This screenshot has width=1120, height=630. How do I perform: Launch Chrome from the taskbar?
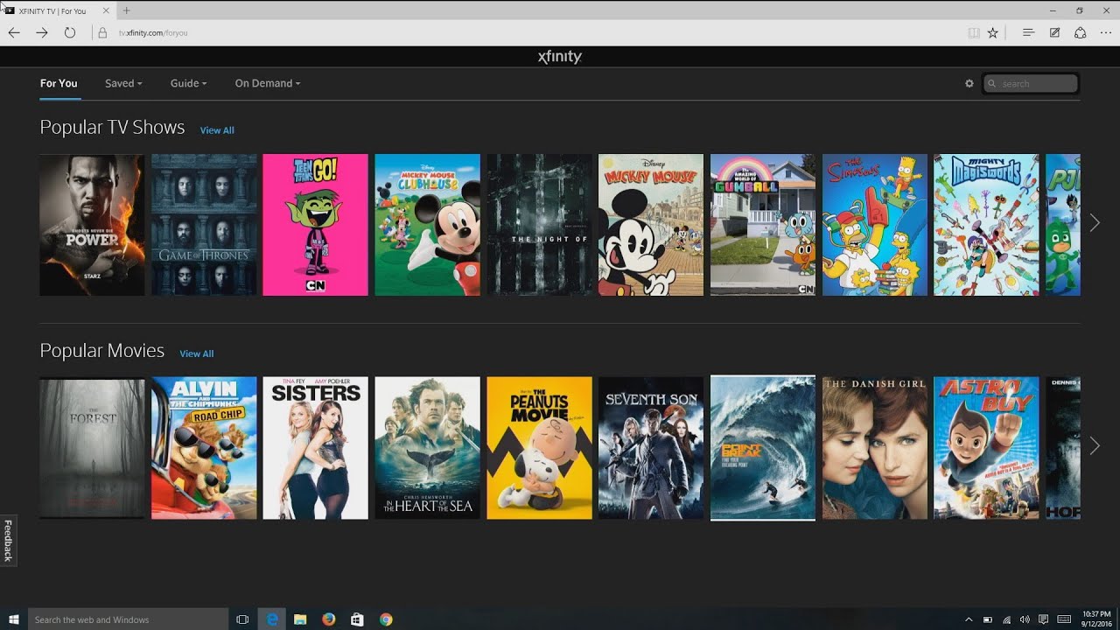386,619
